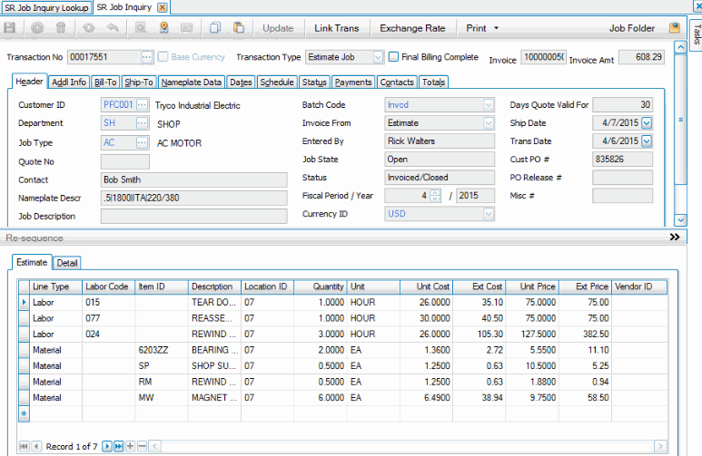Screen dimensions: 702x456
Task: Open the Detail tab
Action: coord(67,263)
